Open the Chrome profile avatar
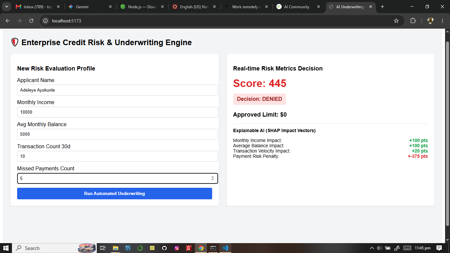This screenshot has height=253, width=450. [x=430, y=21]
